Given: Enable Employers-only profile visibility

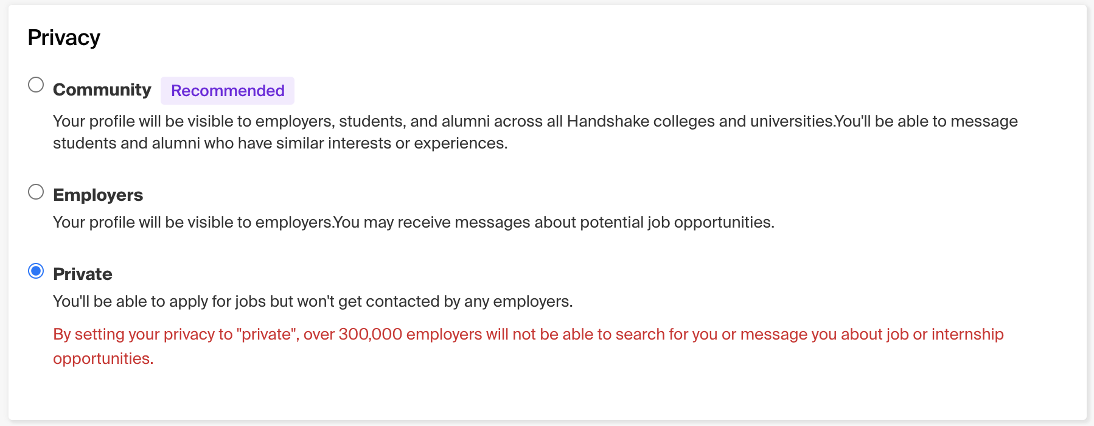Looking at the screenshot, I should click(x=36, y=192).
